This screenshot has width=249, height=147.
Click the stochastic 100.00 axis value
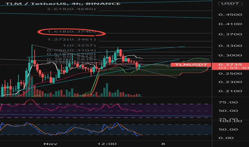pos(230,121)
